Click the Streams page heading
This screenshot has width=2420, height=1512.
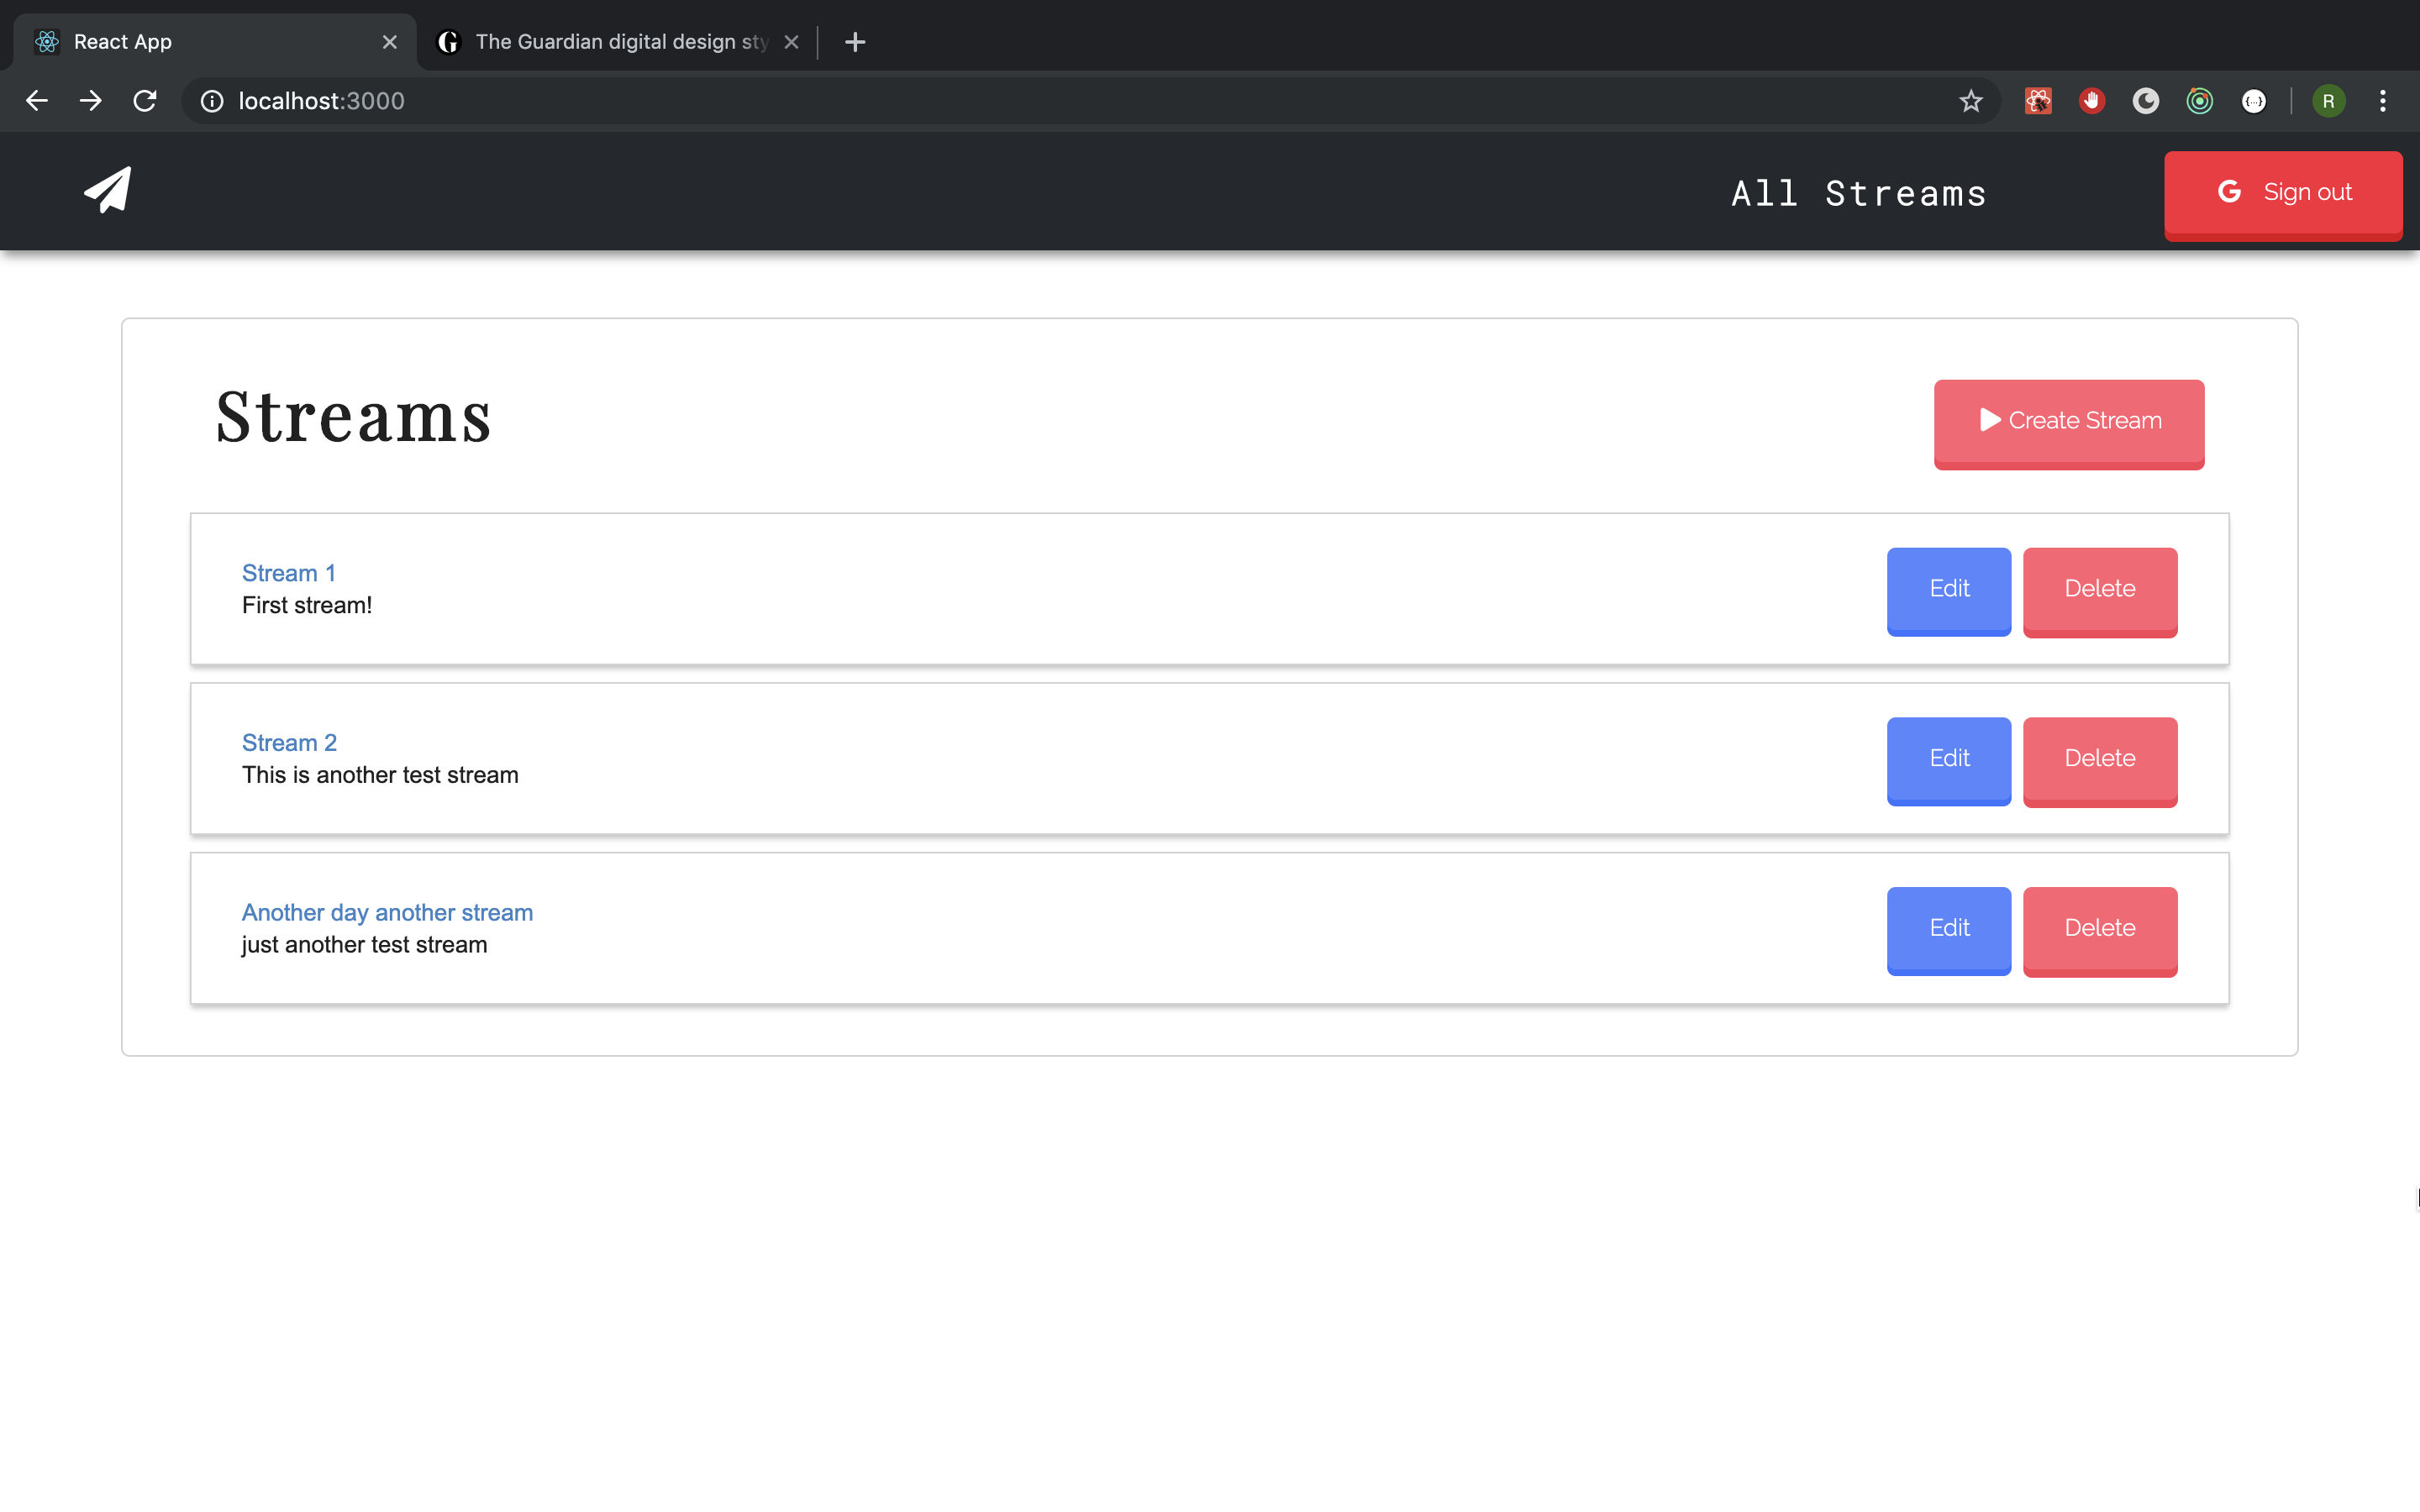354,417
